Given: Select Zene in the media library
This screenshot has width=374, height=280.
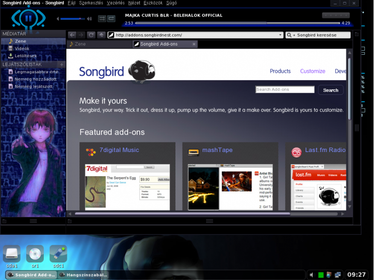Looking at the screenshot, I should 33,41.
